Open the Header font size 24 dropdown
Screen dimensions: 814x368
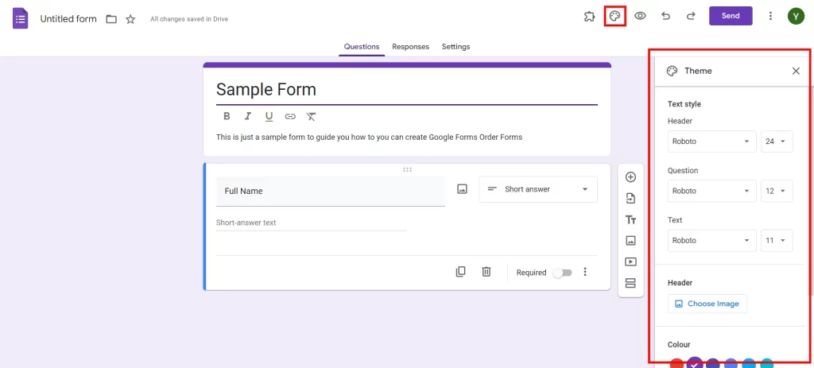pos(777,141)
